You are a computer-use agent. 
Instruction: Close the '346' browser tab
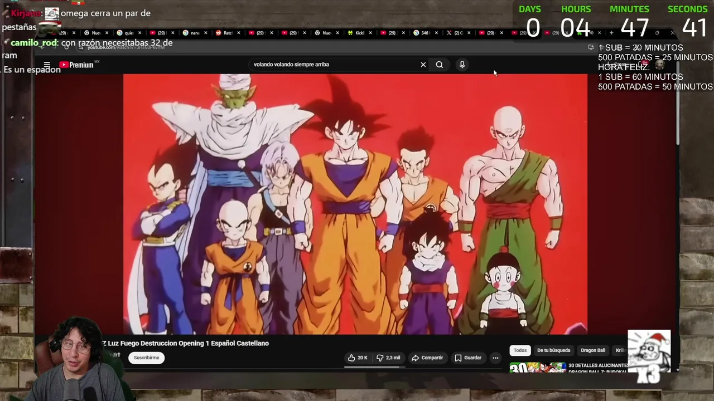click(436, 33)
